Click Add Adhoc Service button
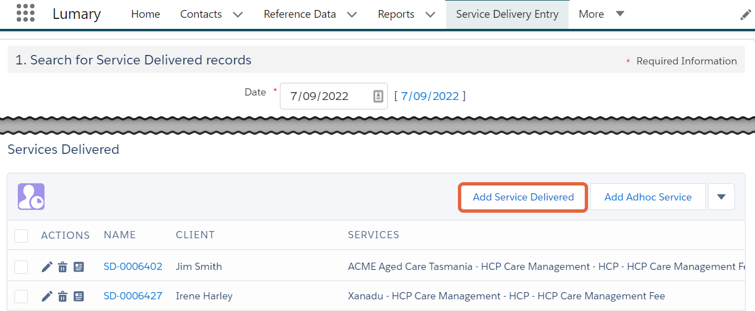 click(x=648, y=197)
